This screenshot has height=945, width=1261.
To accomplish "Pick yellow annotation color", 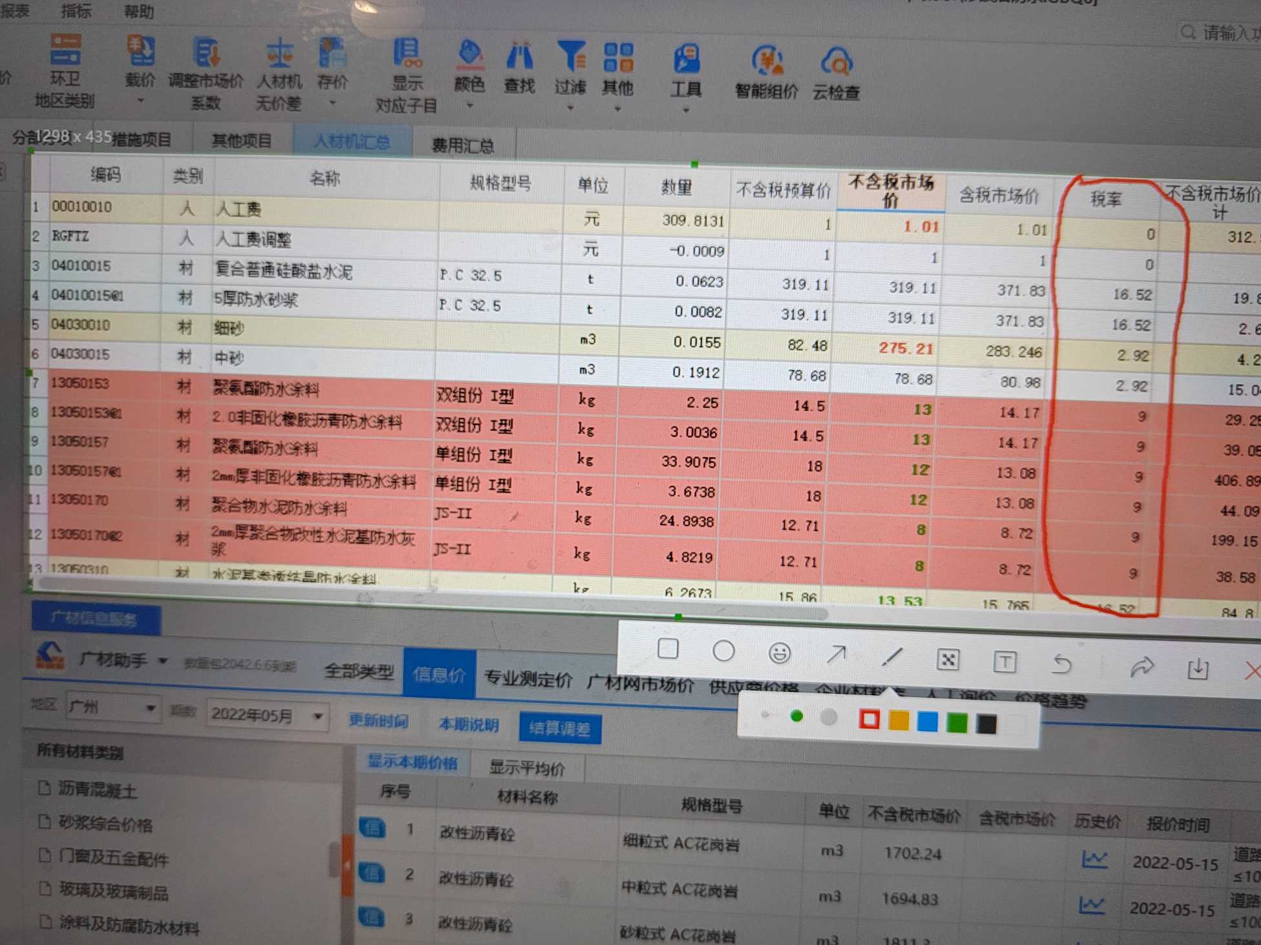I will tap(899, 720).
